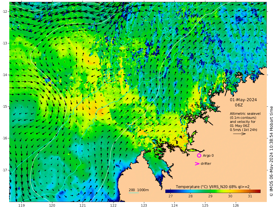
Task: Click the 0.5m/s velocity scale arrow
Action: 239,134
